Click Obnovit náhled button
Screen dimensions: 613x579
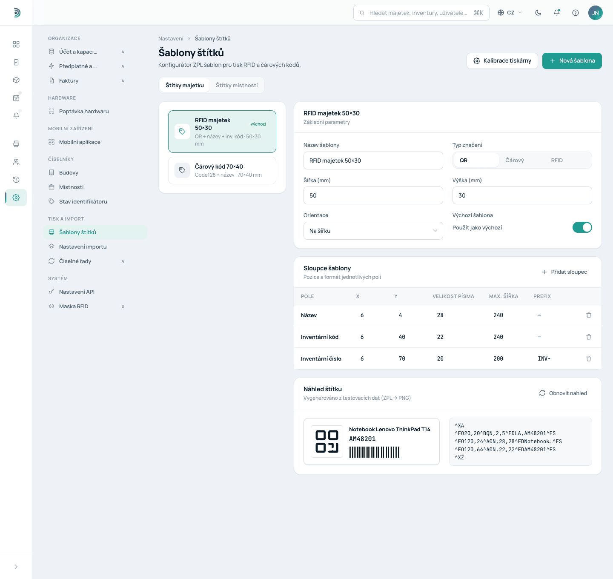point(563,393)
